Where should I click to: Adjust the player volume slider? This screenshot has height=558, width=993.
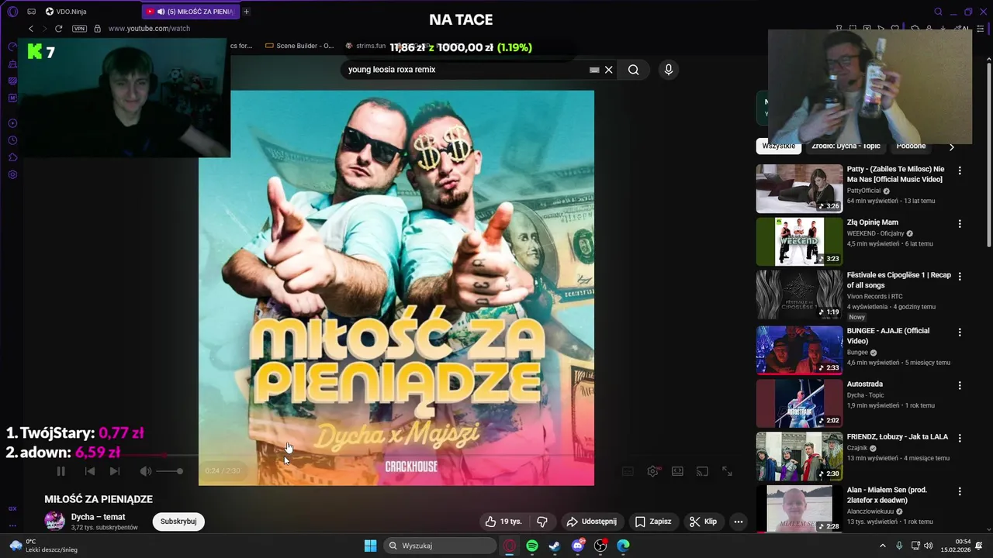(170, 471)
